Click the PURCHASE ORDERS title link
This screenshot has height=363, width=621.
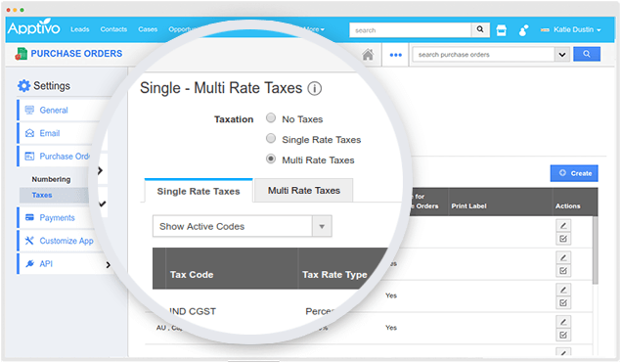tap(76, 54)
